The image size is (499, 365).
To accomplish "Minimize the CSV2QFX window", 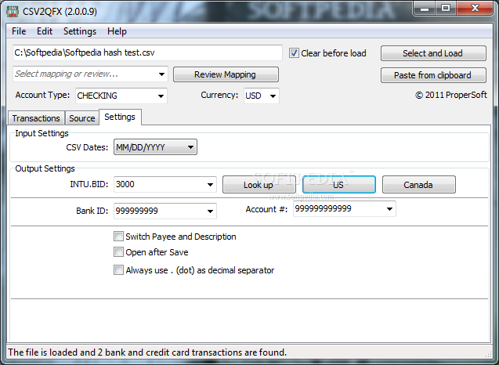I will click(425, 9).
